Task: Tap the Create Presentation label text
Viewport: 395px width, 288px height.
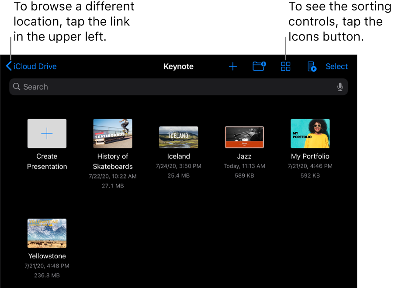Action: [x=47, y=161]
